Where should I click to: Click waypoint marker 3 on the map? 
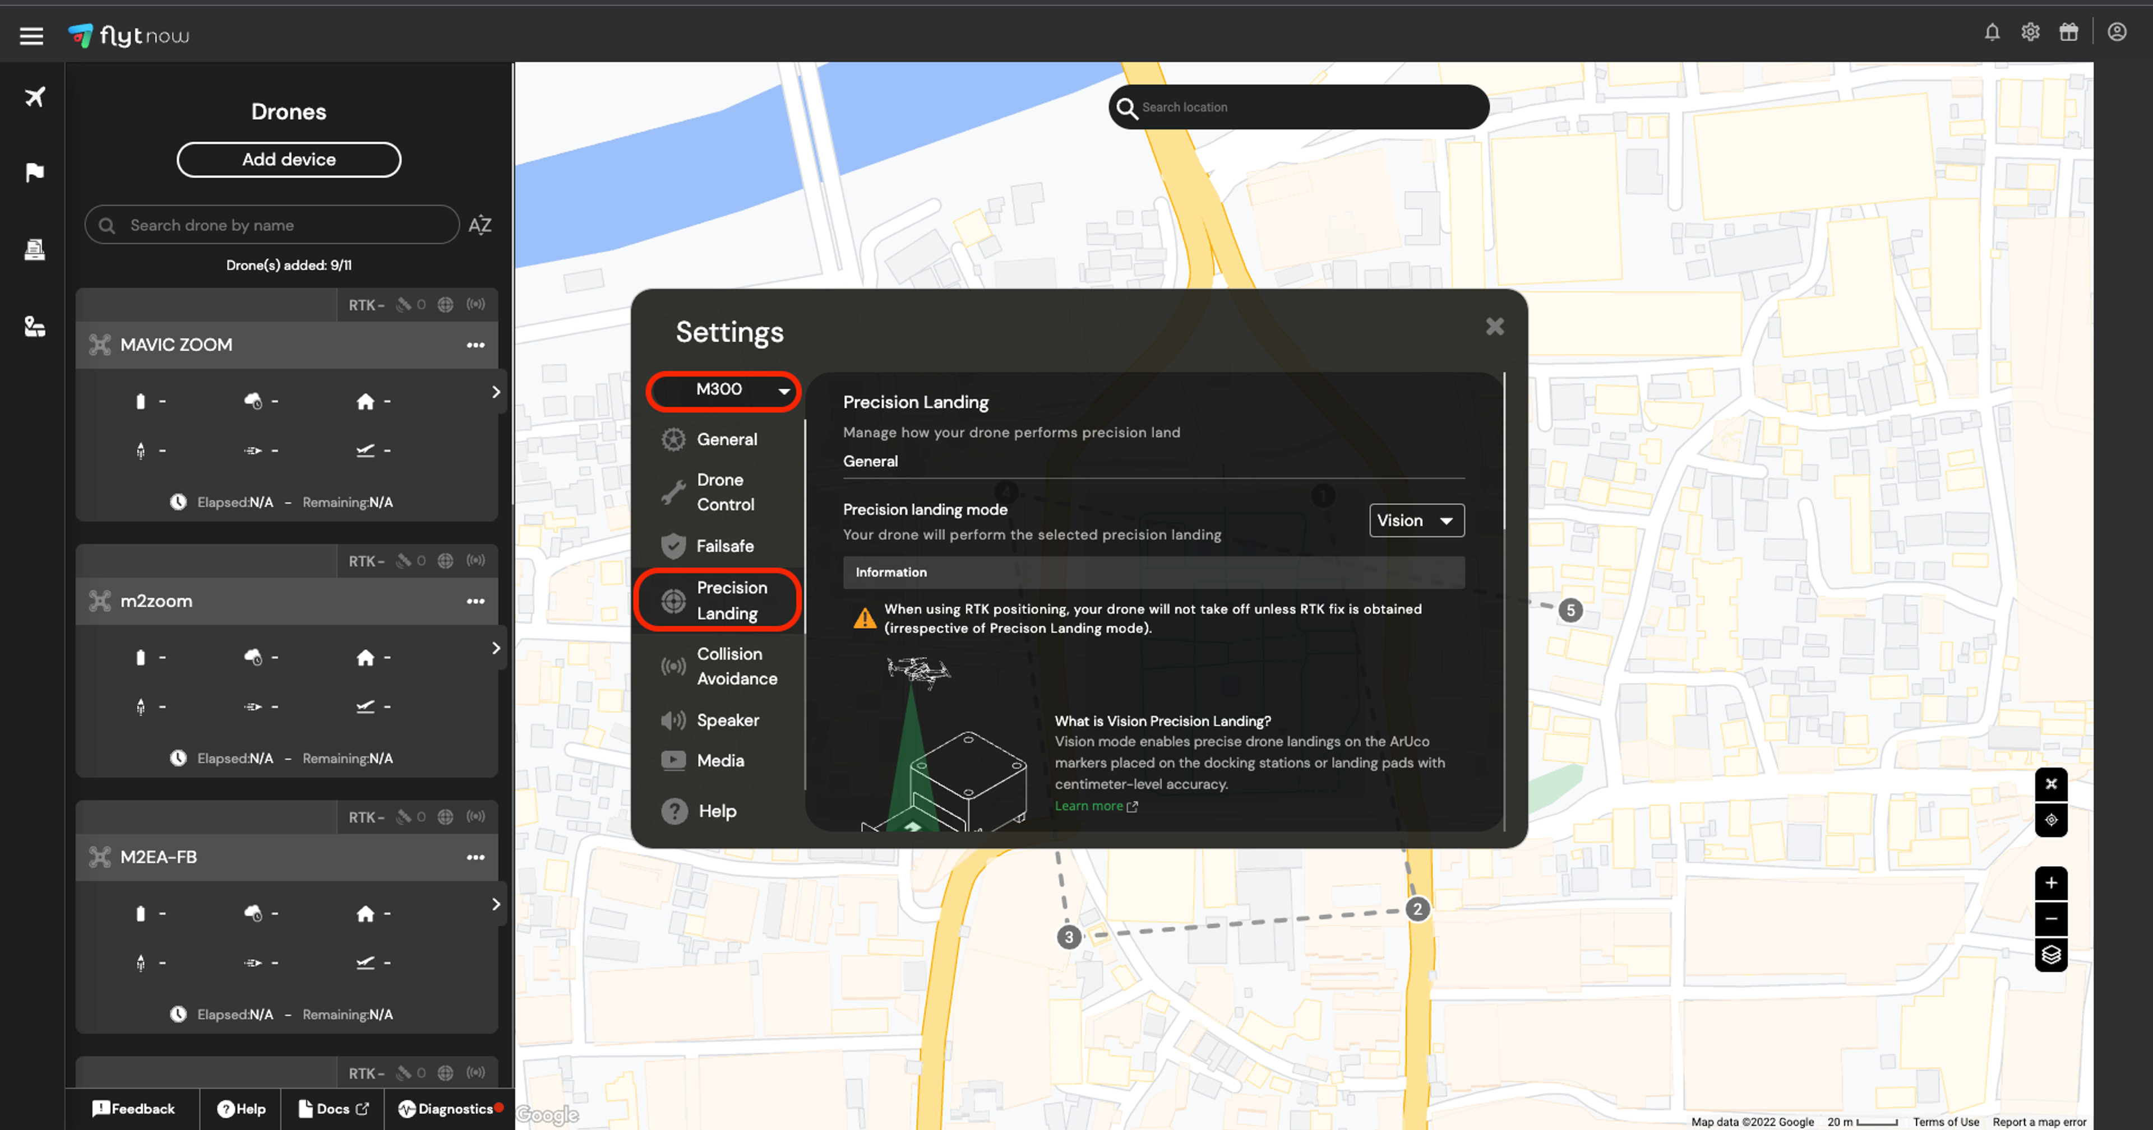1068,937
